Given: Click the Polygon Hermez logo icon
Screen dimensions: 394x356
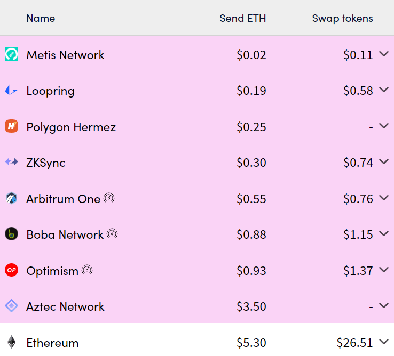Looking at the screenshot, I should tap(12, 126).
